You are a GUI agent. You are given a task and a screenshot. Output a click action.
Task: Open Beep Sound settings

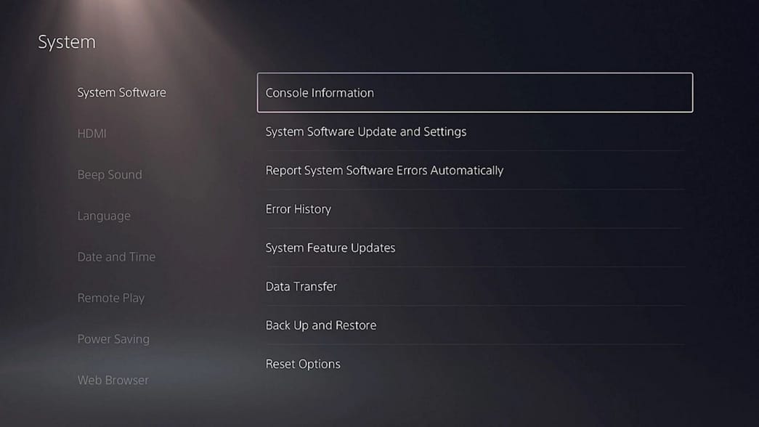tap(110, 174)
